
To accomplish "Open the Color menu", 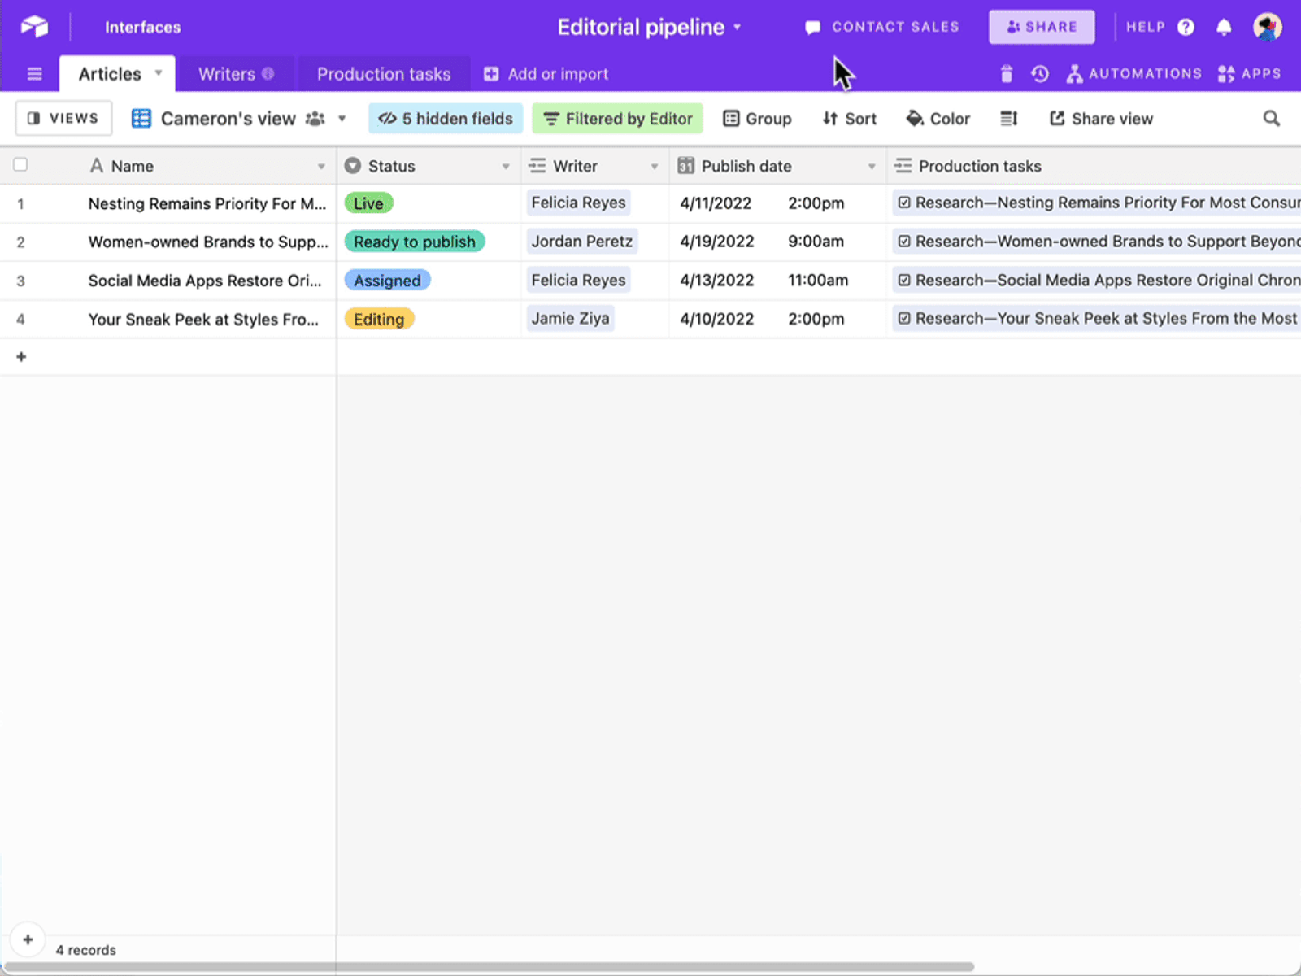I will coord(938,119).
